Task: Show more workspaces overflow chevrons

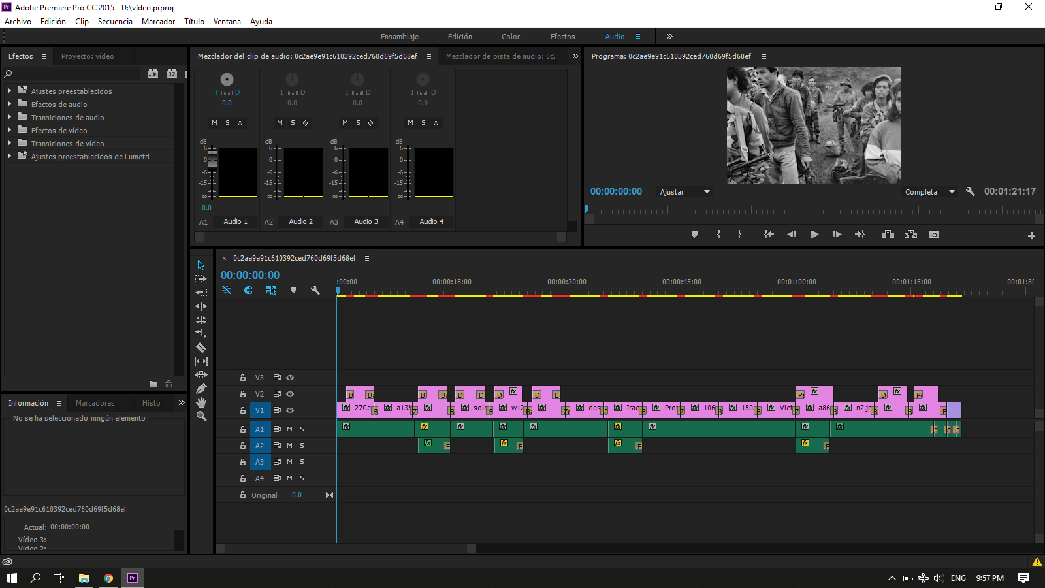Action: tap(669, 37)
